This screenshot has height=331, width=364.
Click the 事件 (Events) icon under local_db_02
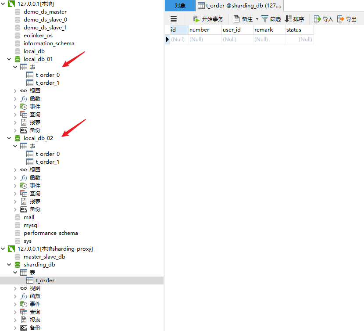pyautogui.click(x=31, y=185)
